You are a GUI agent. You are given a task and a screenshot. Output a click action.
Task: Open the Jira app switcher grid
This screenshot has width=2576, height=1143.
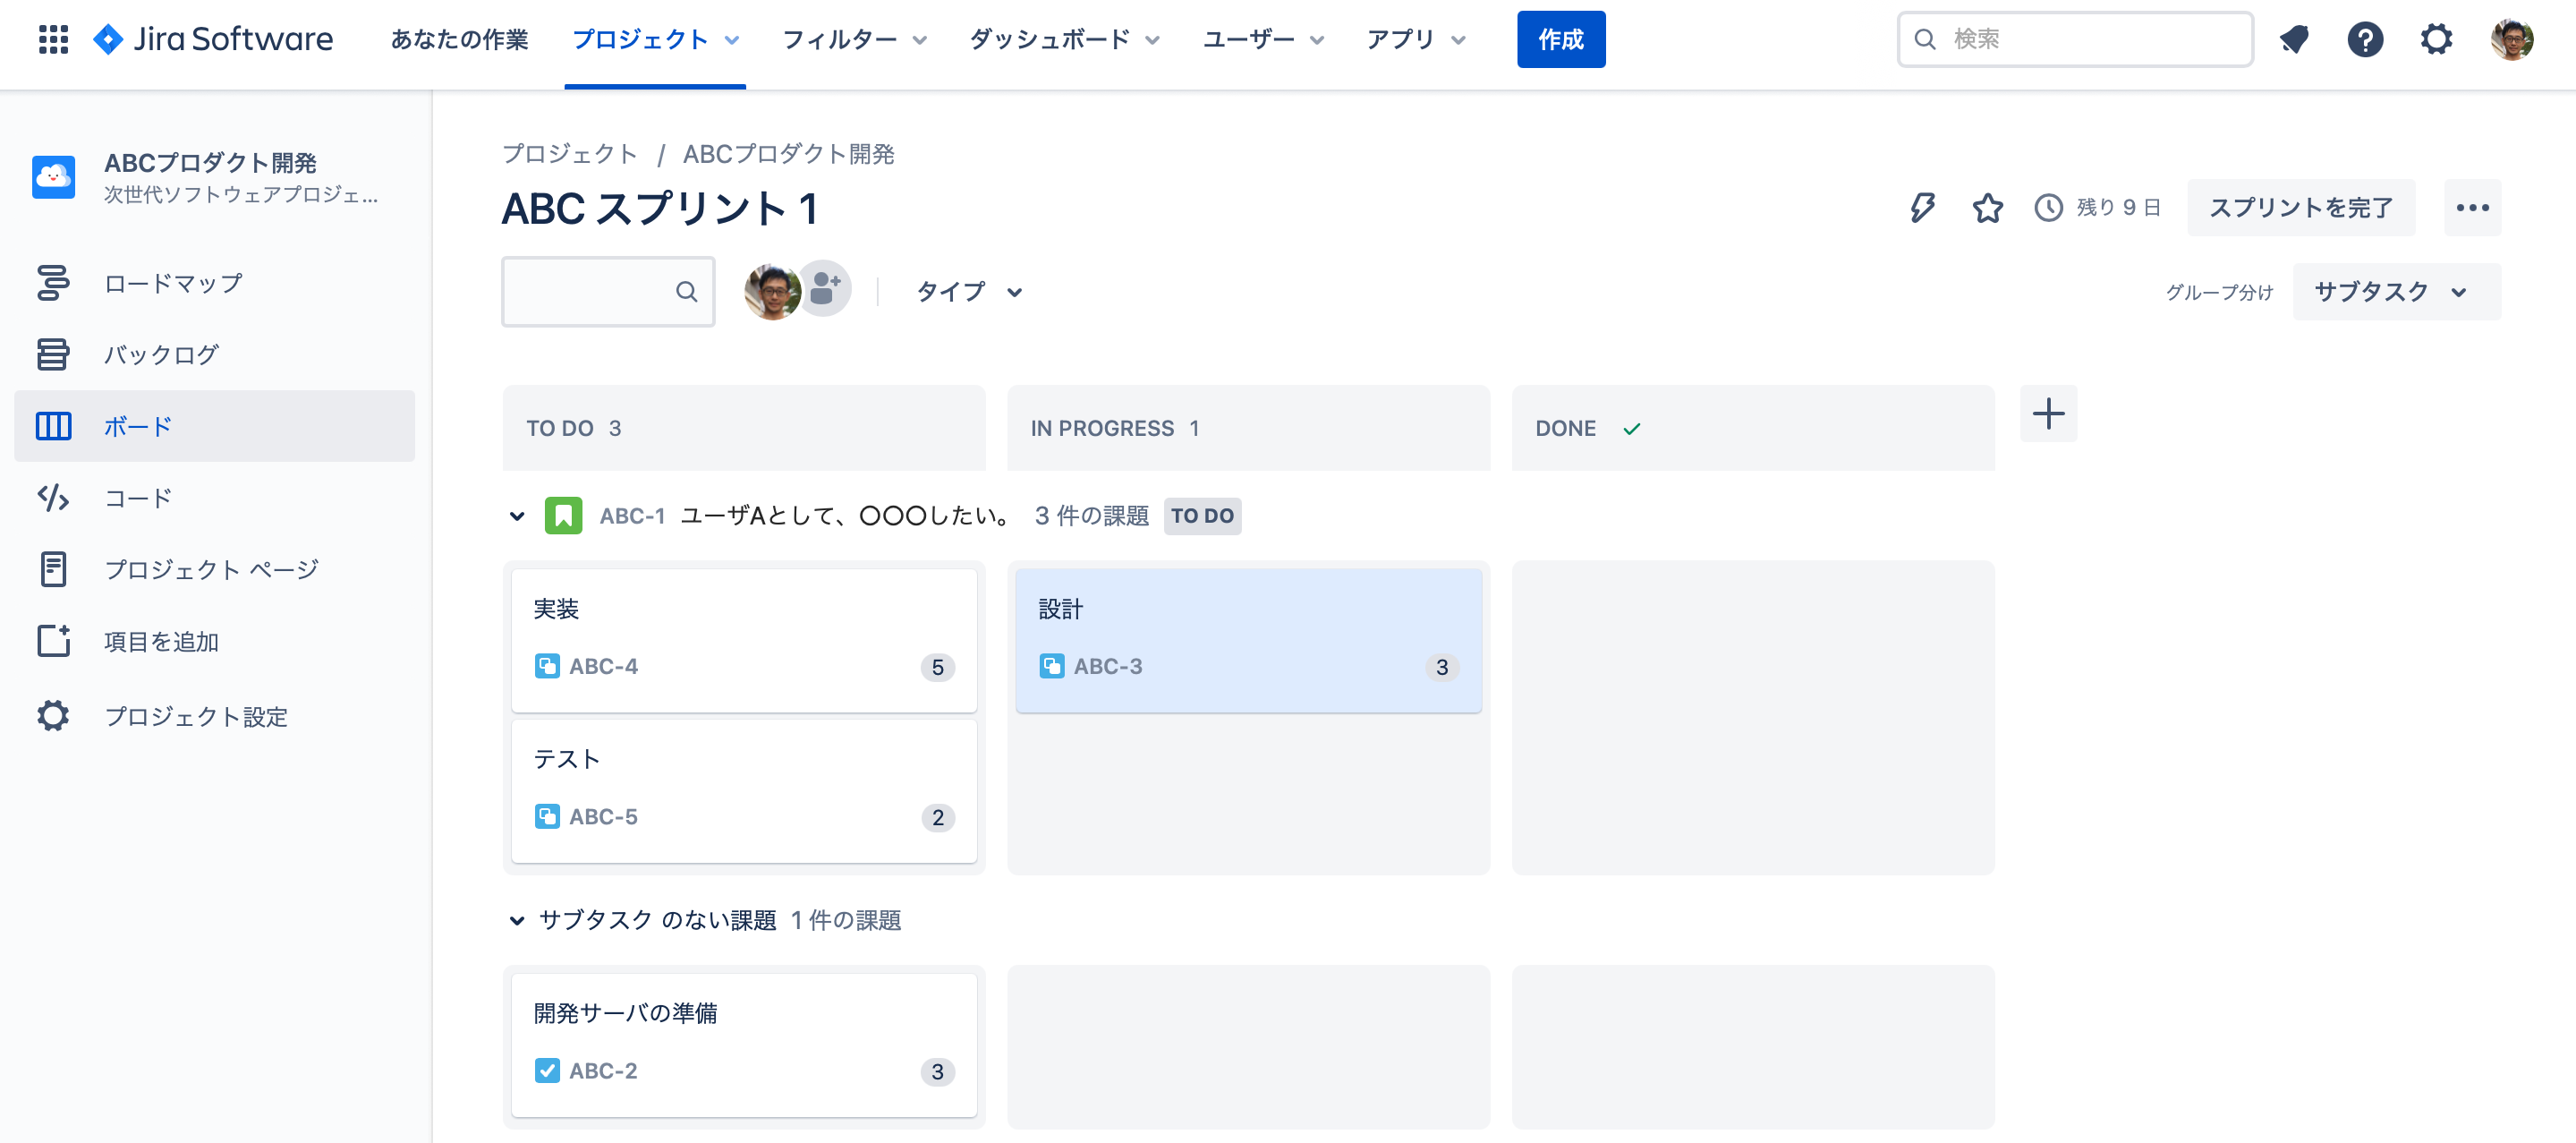coord(53,39)
